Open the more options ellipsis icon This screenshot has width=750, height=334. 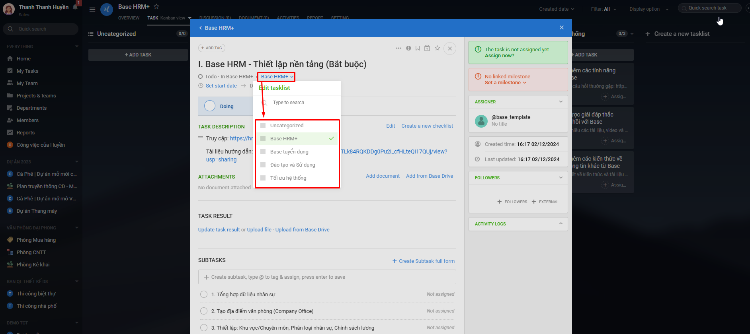[398, 48]
